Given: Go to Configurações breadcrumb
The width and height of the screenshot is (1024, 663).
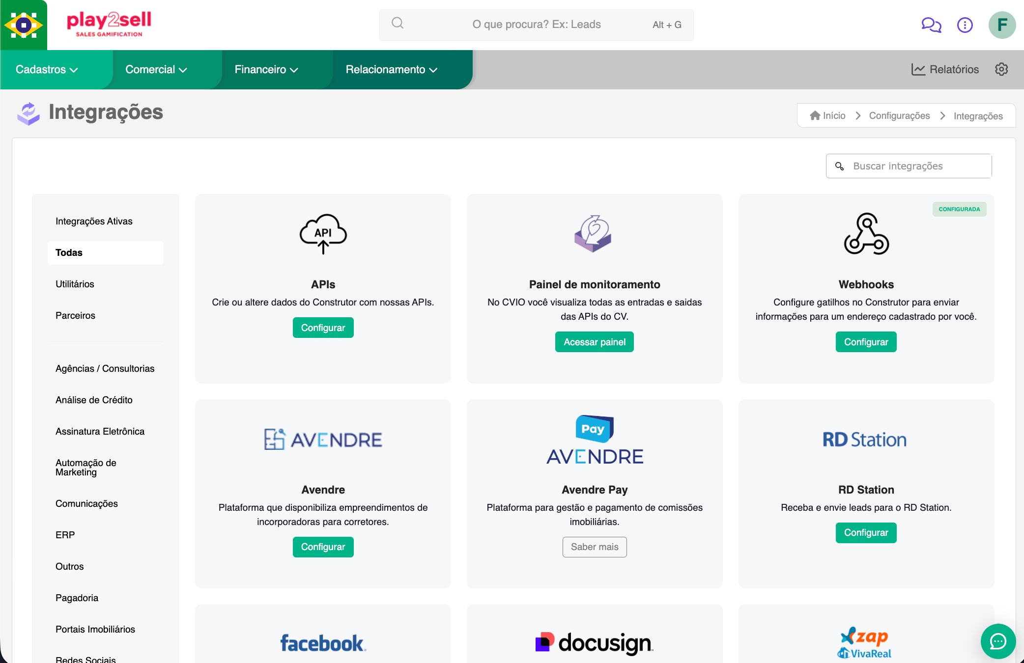Looking at the screenshot, I should point(899,115).
